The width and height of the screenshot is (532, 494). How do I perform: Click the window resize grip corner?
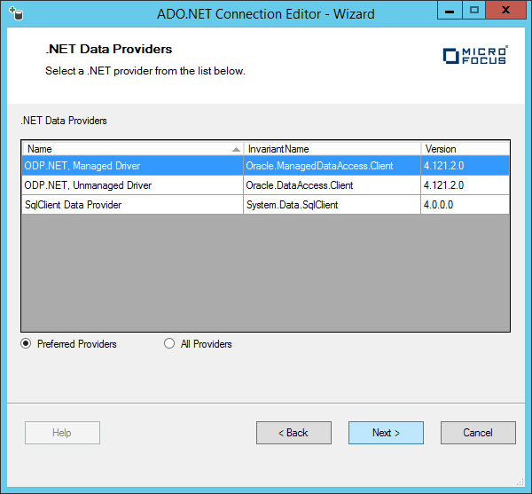point(520,482)
